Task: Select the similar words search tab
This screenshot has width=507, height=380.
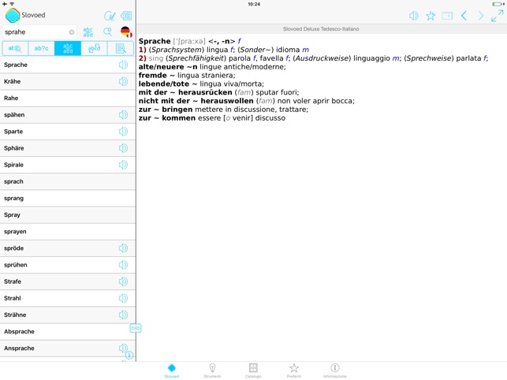Action: click(x=68, y=49)
